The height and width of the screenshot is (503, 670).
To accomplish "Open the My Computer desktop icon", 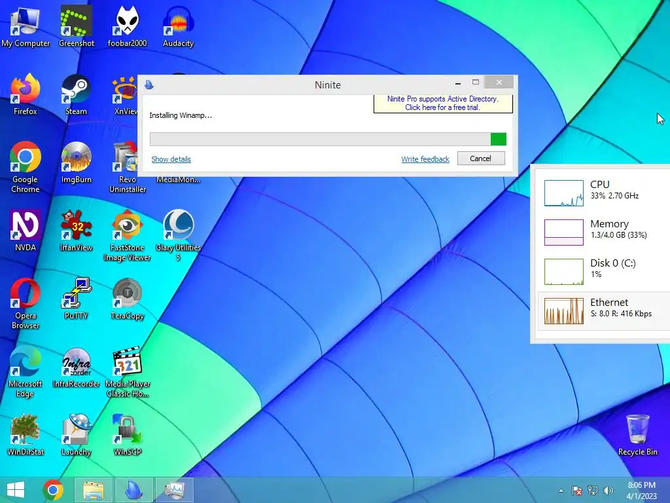I will (x=26, y=26).
